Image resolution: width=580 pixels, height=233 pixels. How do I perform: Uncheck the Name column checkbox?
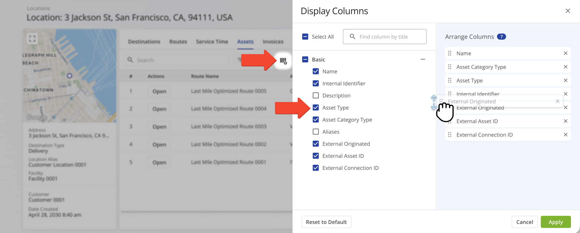point(316,71)
